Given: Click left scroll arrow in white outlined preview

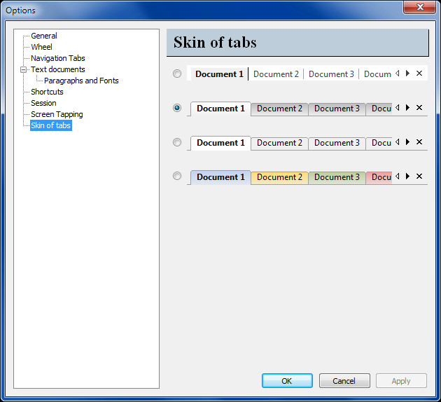Looking at the screenshot, I should tap(398, 142).
